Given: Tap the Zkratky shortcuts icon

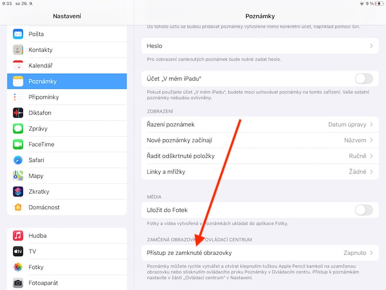Looking at the screenshot, I should coord(18,191).
